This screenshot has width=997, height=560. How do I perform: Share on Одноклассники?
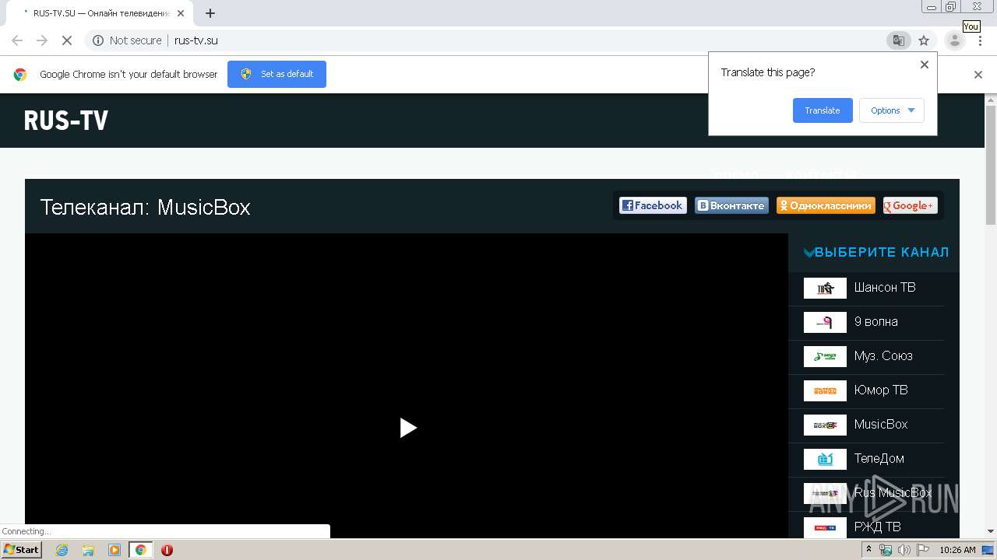pos(826,205)
